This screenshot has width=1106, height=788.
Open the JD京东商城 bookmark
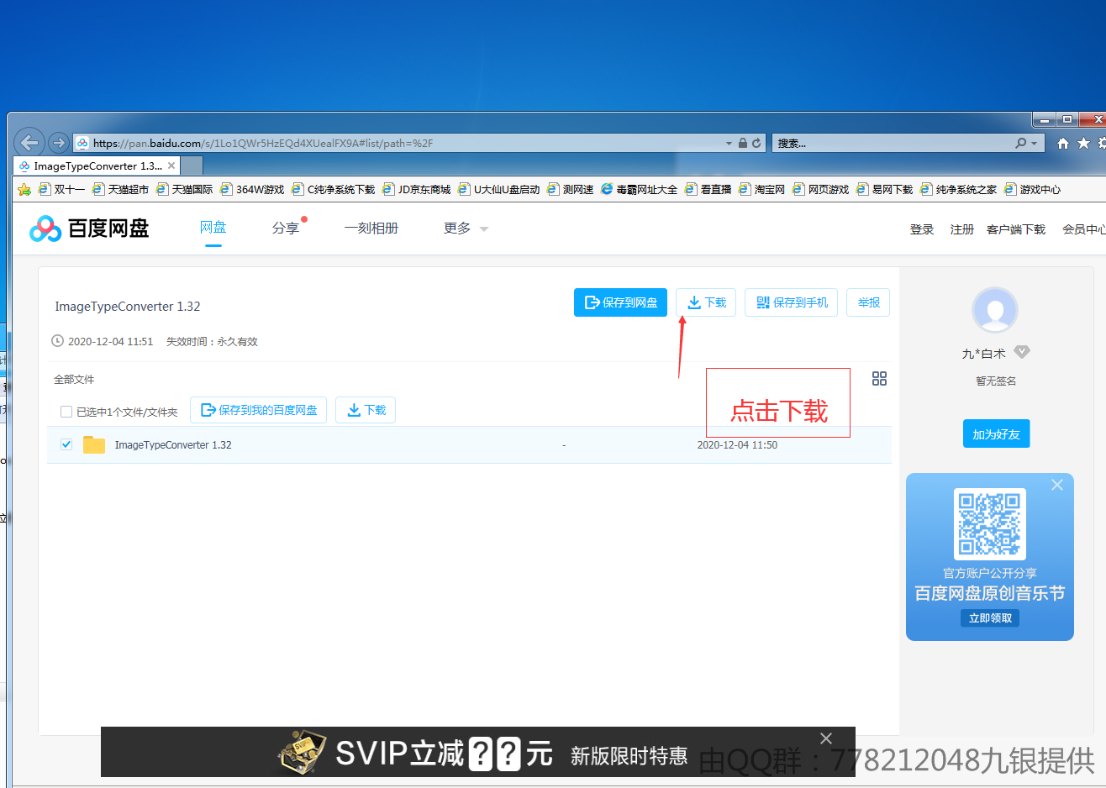coord(416,189)
